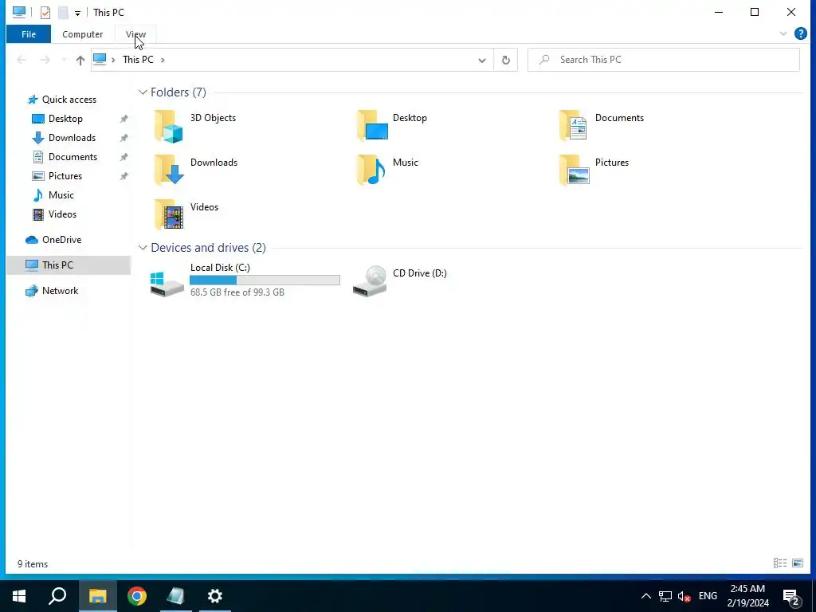This screenshot has height=612, width=816.
Task: Switch to large icons view in status bar
Action: coord(797,563)
